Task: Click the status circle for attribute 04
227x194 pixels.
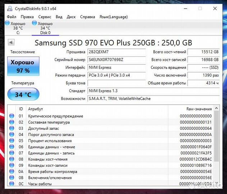Action: tap(12, 134)
